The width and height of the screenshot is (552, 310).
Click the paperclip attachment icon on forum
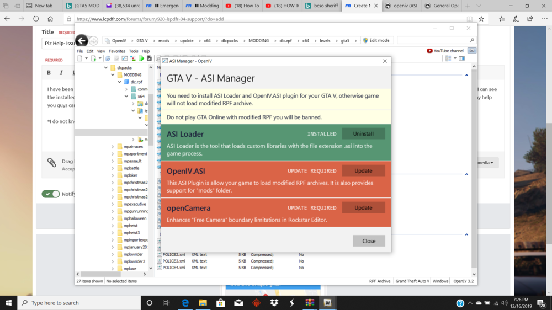52,162
